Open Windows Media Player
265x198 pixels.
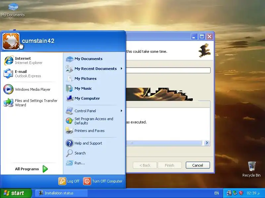click(x=31, y=89)
